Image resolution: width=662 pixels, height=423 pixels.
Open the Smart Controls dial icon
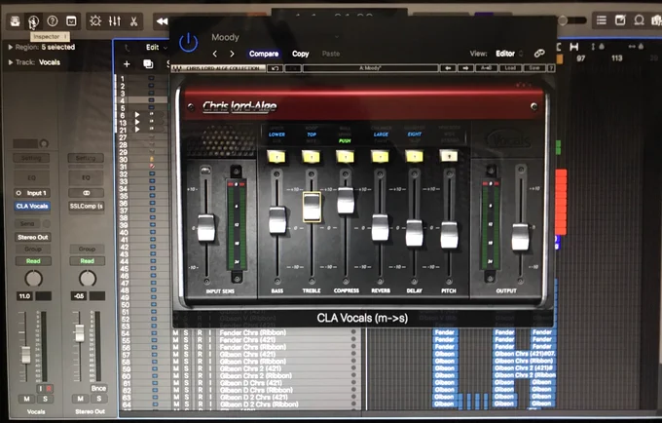(95, 20)
